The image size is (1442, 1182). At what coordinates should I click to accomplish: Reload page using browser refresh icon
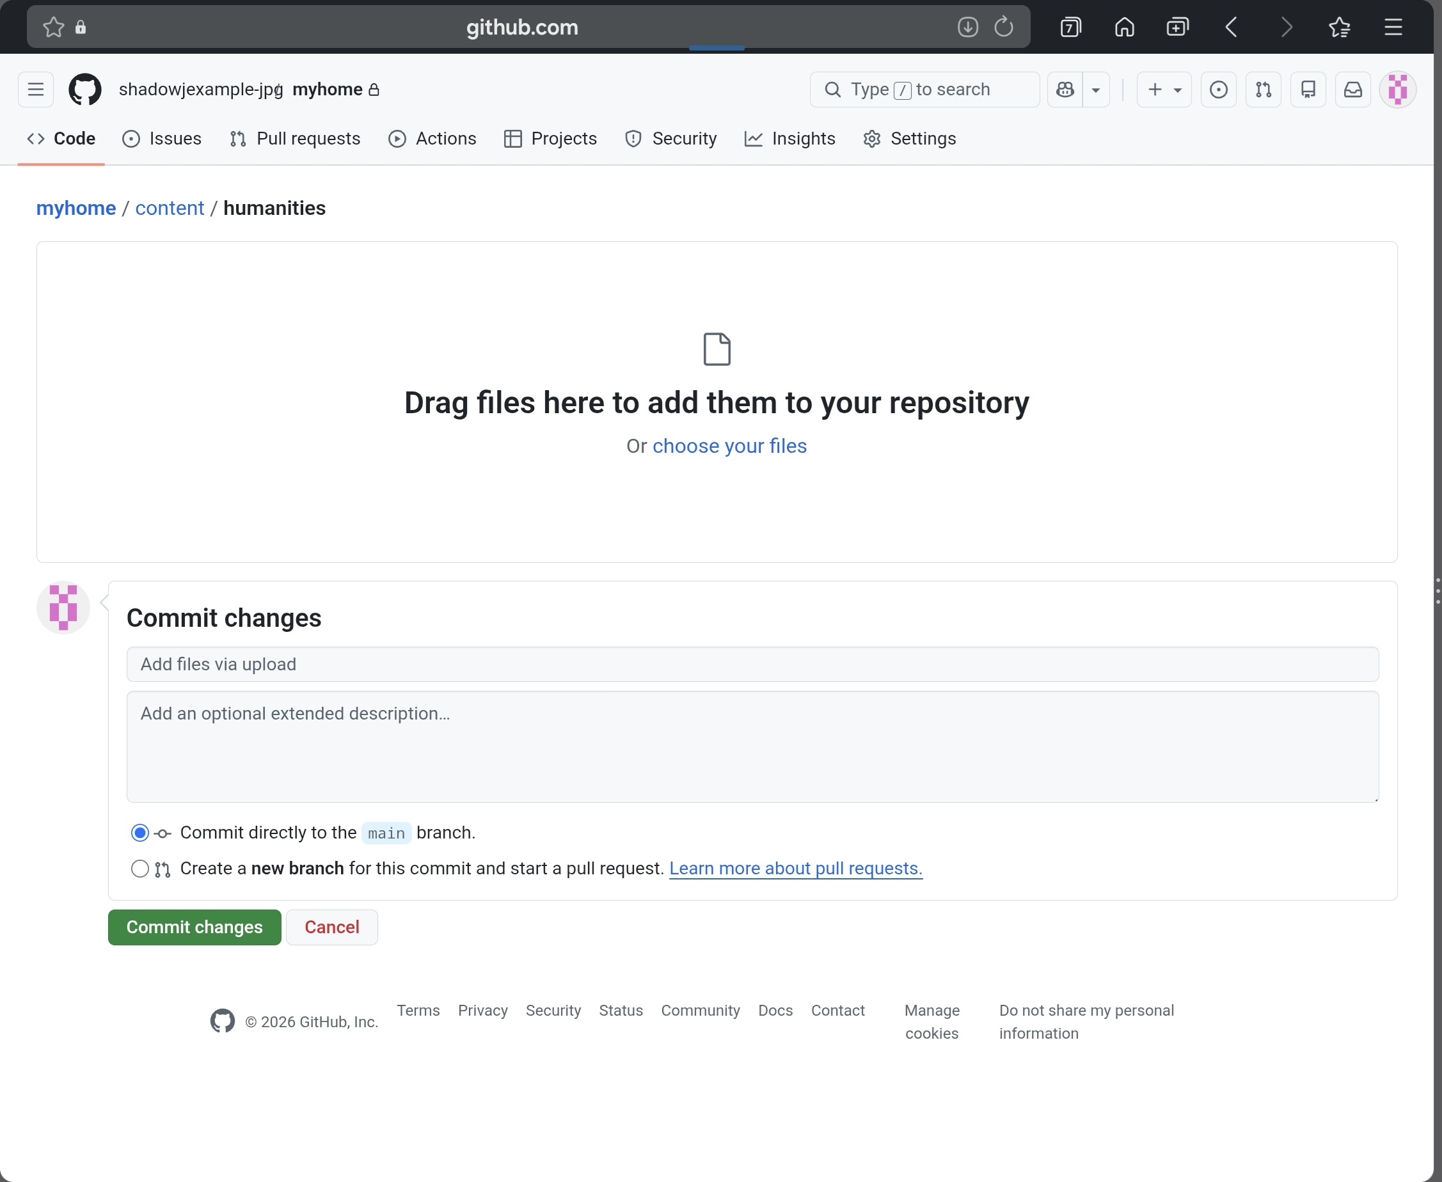point(1004,28)
